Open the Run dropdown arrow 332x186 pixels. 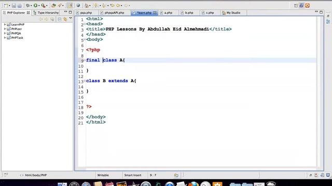[x=39, y=6]
